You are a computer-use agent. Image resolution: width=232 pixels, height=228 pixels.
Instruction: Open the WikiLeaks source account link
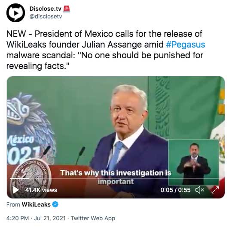pos(36,204)
